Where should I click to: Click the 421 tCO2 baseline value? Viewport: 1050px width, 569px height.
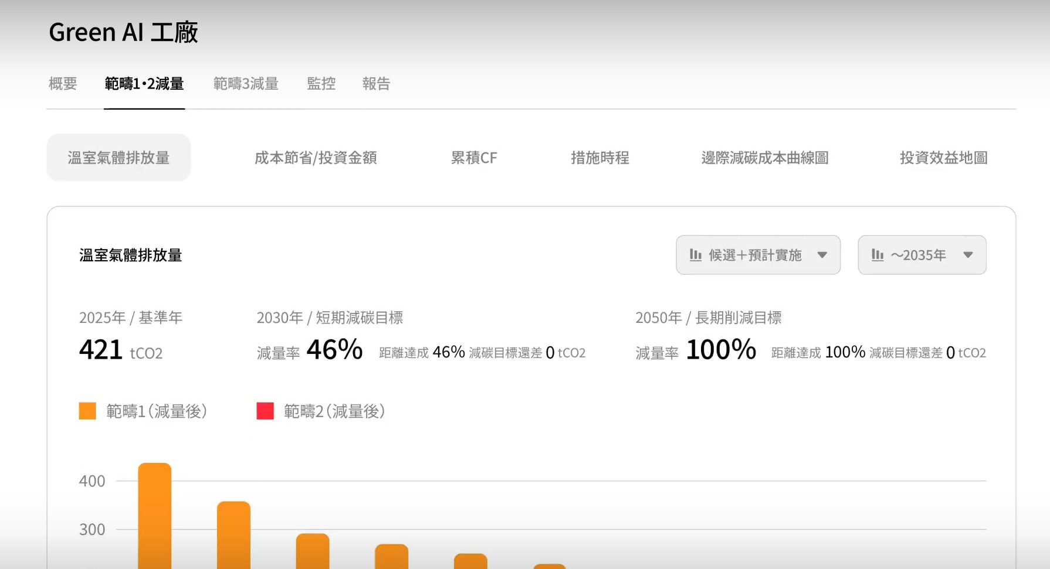click(x=121, y=350)
